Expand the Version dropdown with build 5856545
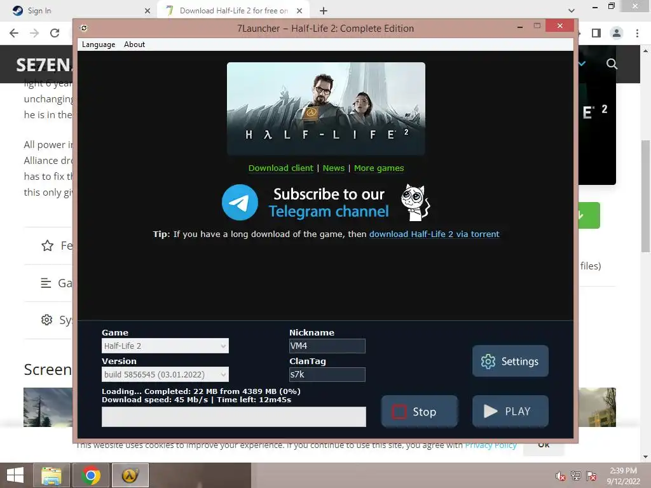The width and height of the screenshot is (651, 488). tap(165, 374)
